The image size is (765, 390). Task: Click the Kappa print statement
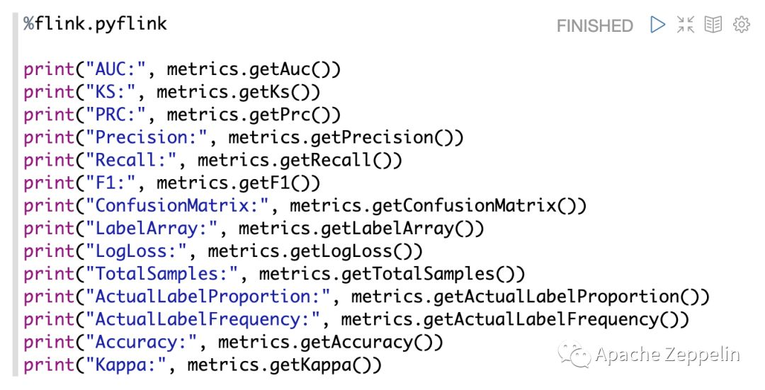click(203, 365)
